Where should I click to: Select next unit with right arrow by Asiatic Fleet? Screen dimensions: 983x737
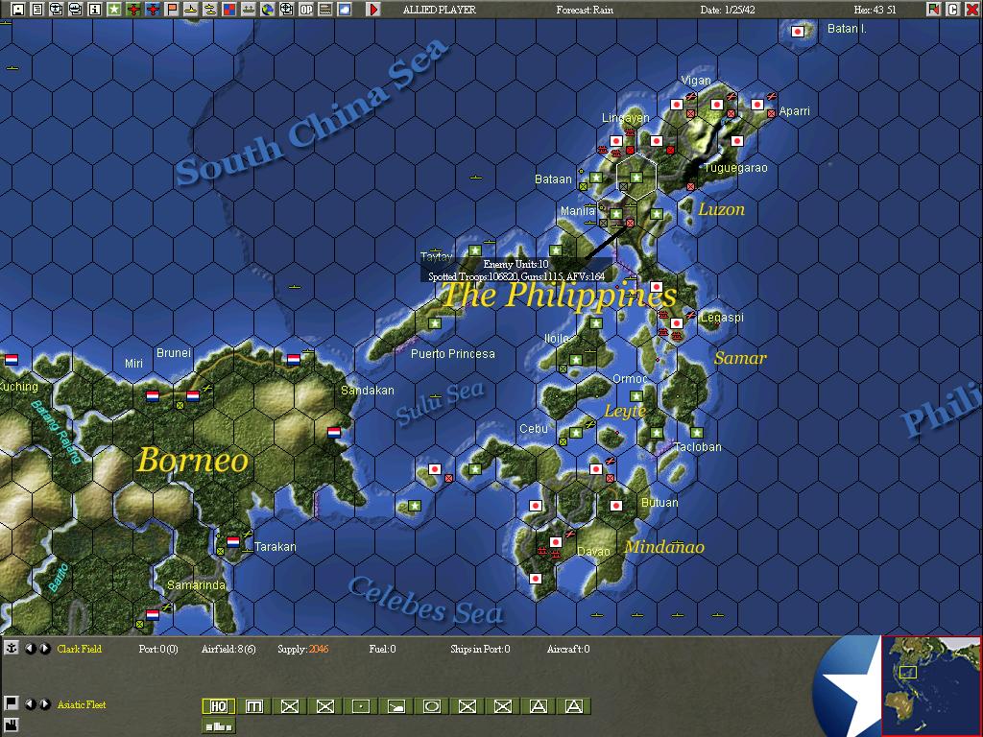pyautogui.click(x=44, y=703)
